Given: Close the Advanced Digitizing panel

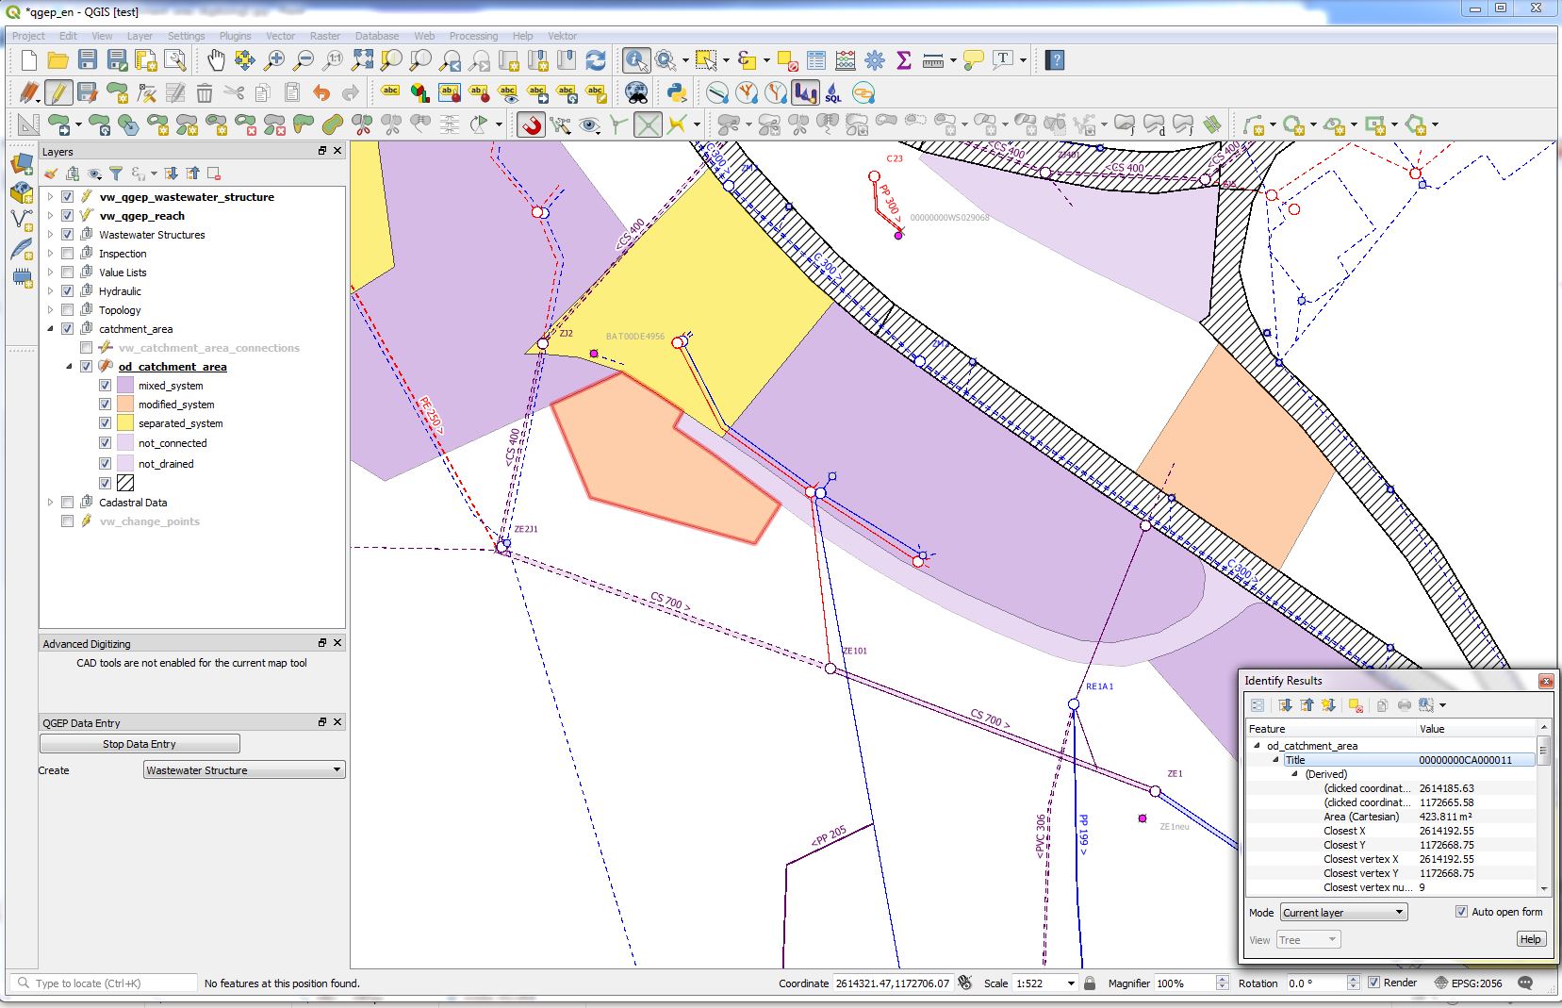Looking at the screenshot, I should (x=337, y=643).
